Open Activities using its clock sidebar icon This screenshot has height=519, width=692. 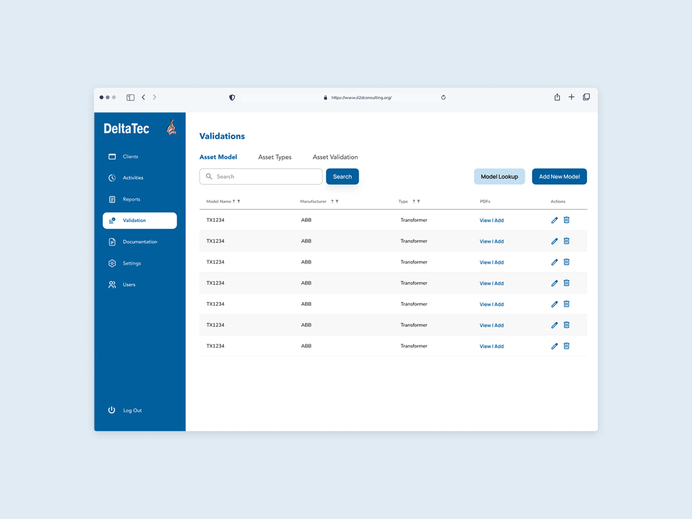(x=112, y=178)
